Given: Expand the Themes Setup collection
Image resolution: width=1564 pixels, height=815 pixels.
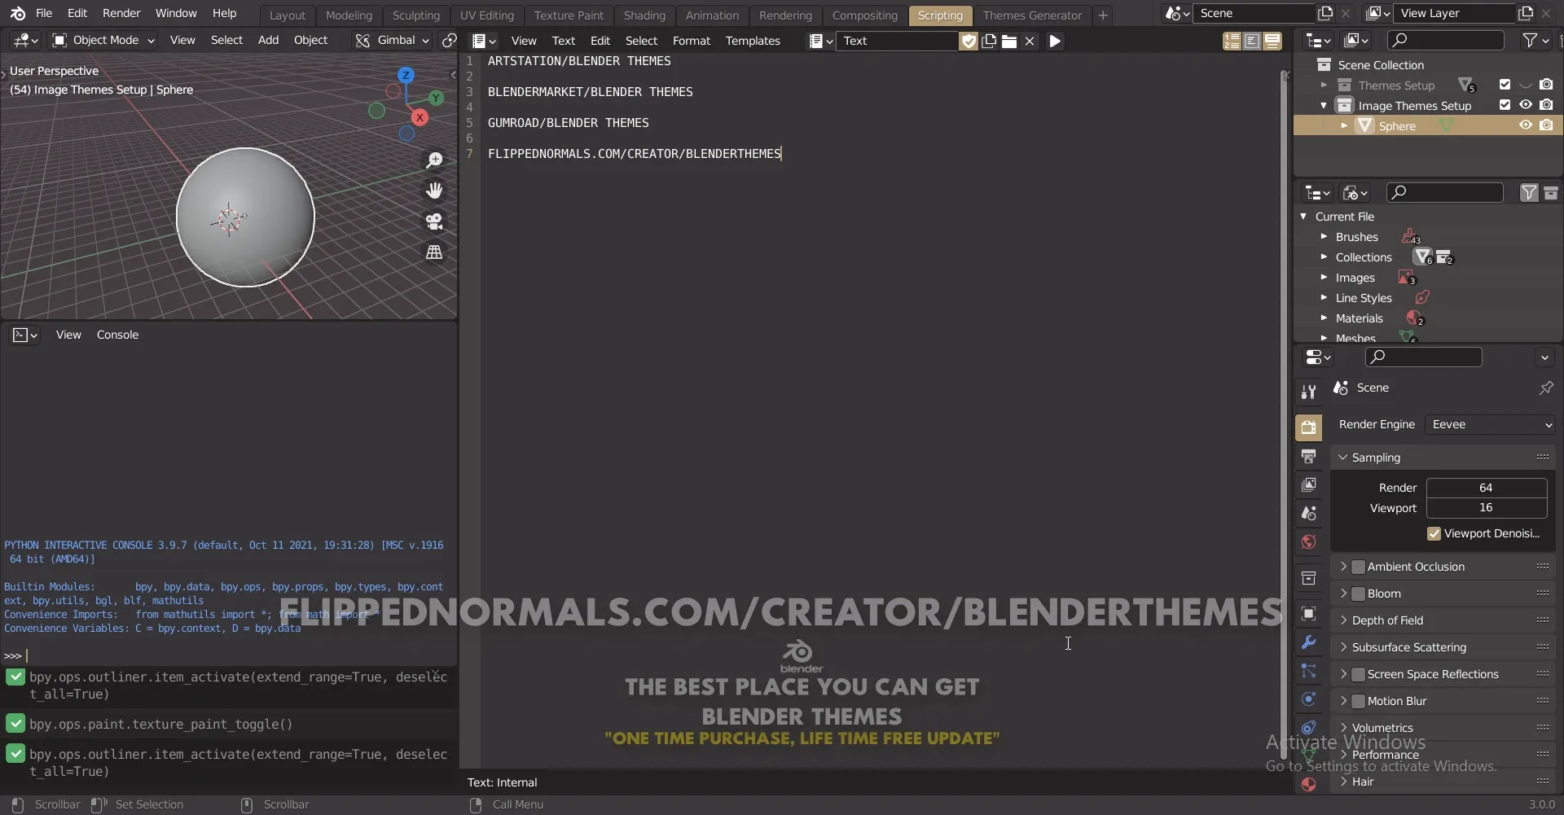Looking at the screenshot, I should point(1323,85).
